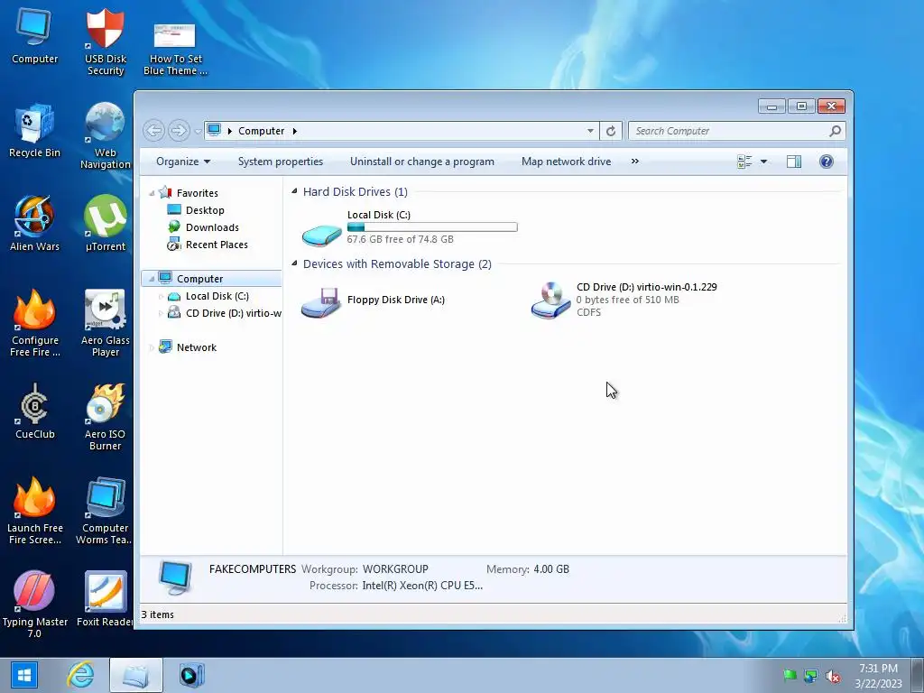This screenshot has width=924, height=693.
Task: Expand CD Drive (D:) tree node
Action: tap(161, 313)
